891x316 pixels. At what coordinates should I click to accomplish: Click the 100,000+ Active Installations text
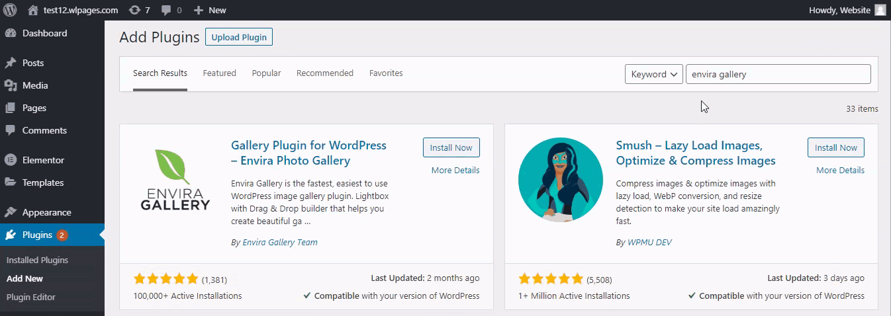(x=187, y=296)
